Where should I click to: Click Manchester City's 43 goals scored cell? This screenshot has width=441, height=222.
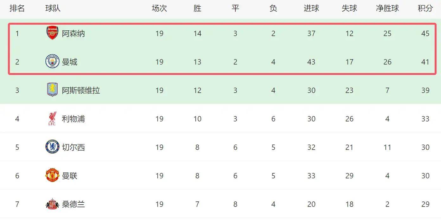311,62
